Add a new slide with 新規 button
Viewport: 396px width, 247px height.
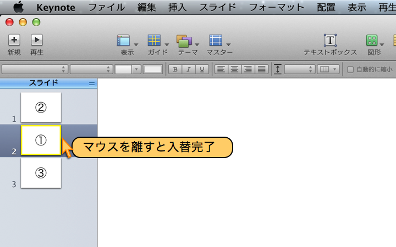tap(14, 40)
